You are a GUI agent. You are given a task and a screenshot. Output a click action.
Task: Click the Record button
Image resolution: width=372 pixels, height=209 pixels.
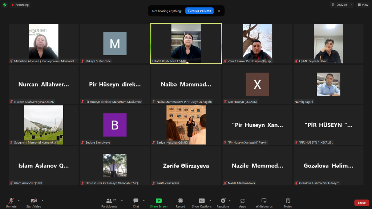(180, 203)
